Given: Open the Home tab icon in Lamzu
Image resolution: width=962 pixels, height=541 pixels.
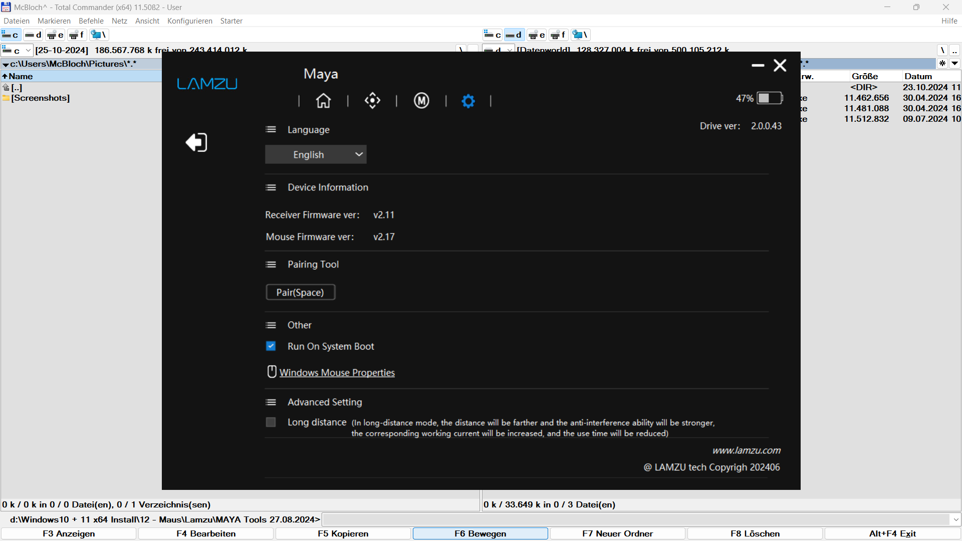Looking at the screenshot, I should (x=323, y=101).
